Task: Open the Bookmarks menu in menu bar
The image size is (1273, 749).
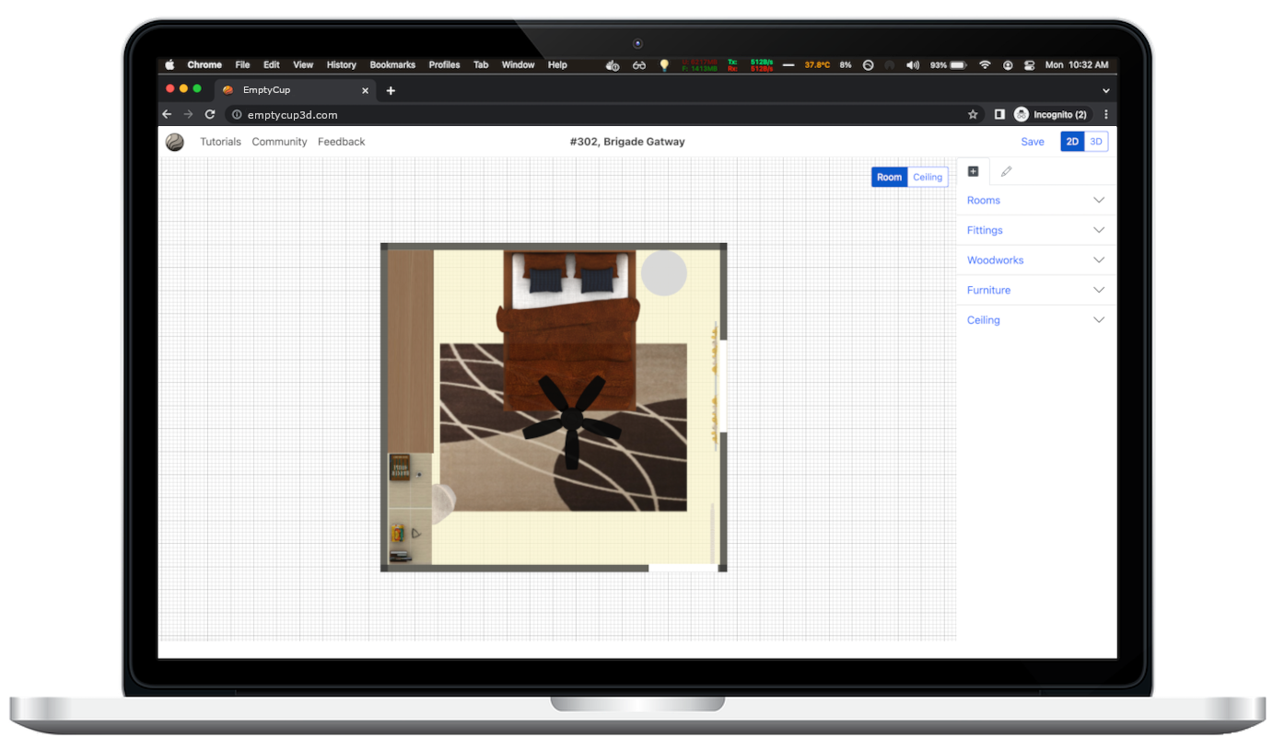Action: pyautogui.click(x=392, y=65)
